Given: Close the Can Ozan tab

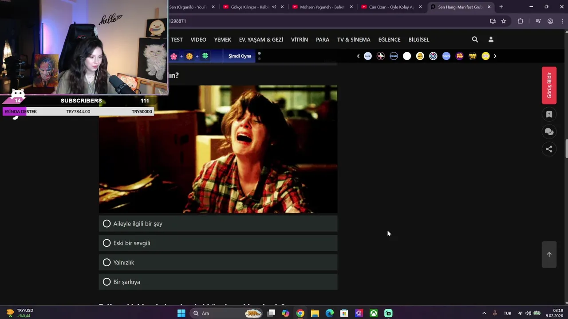Looking at the screenshot, I should pos(420,7).
